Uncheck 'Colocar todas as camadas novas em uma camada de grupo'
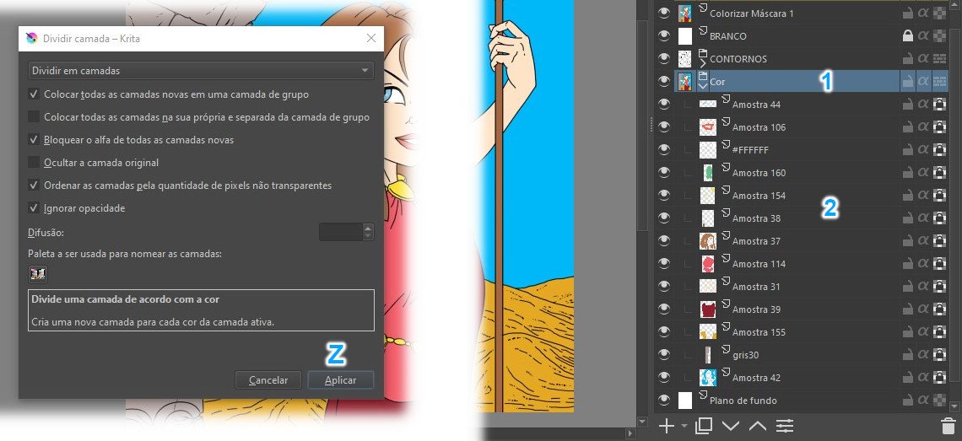 tap(34, 95)
